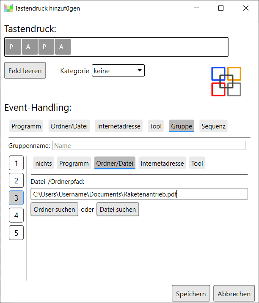259x303 pixels.
Task: Click the Datei-/Ordnerpfad text field
Action: (139, 194)
